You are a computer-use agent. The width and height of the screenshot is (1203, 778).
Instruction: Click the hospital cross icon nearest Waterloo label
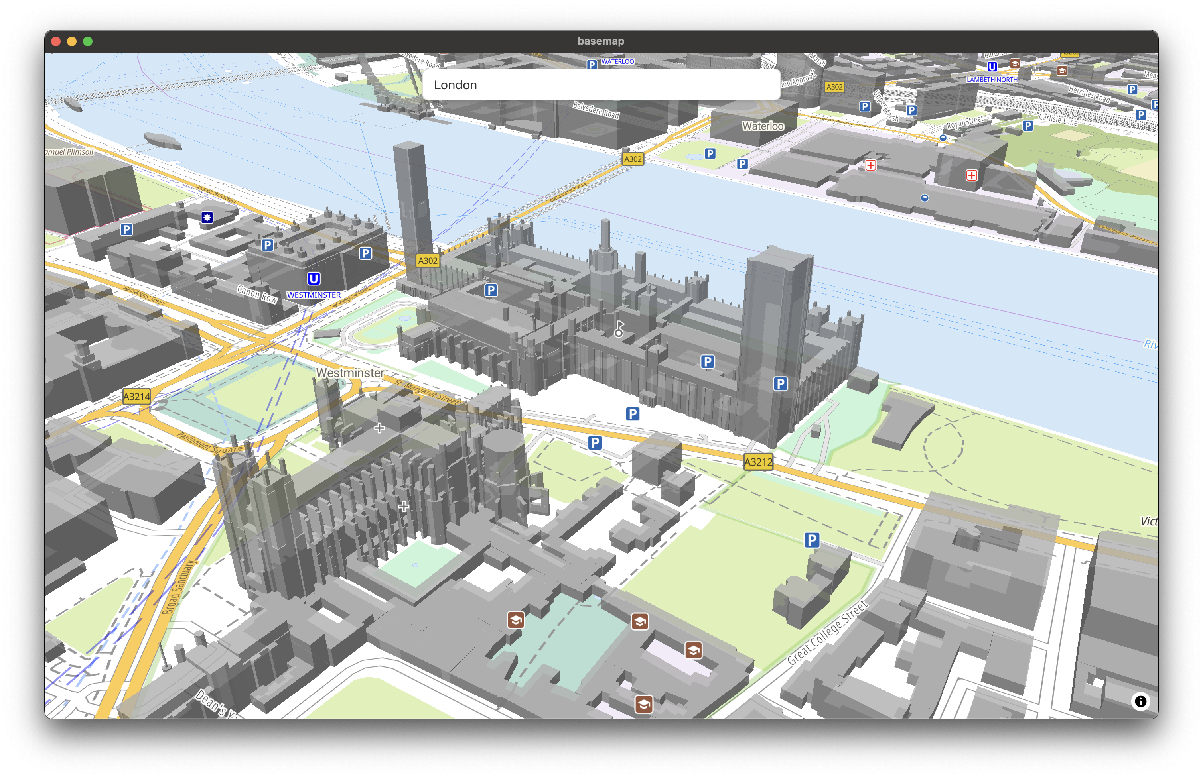pos(870,165)
